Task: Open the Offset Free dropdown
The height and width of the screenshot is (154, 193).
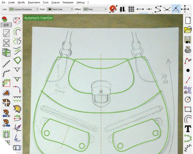Action: coord(95,9)
